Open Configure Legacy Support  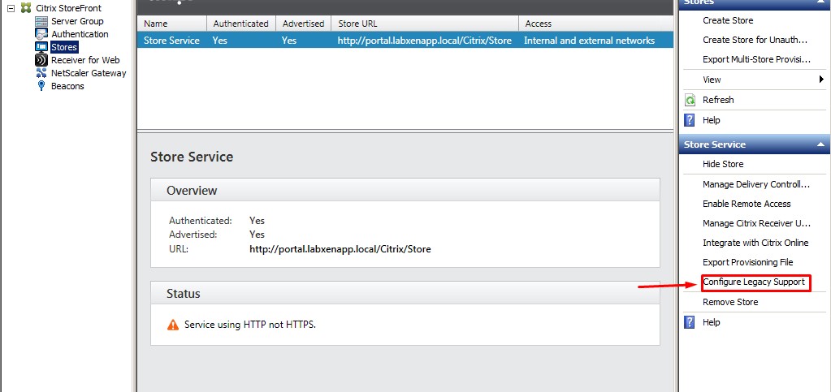[754, 282]
